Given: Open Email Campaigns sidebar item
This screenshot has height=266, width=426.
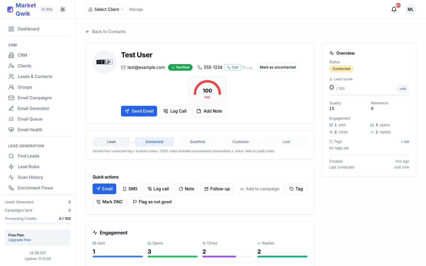Looking at the screenshot, I should click(x=38, y=98).
